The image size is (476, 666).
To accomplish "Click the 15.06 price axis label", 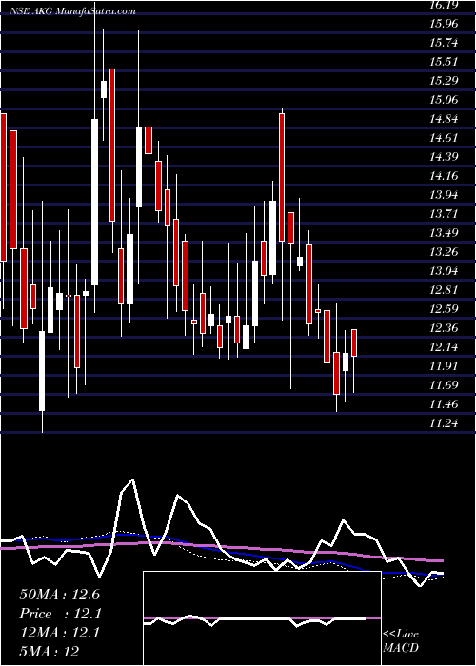I will 444,100.
